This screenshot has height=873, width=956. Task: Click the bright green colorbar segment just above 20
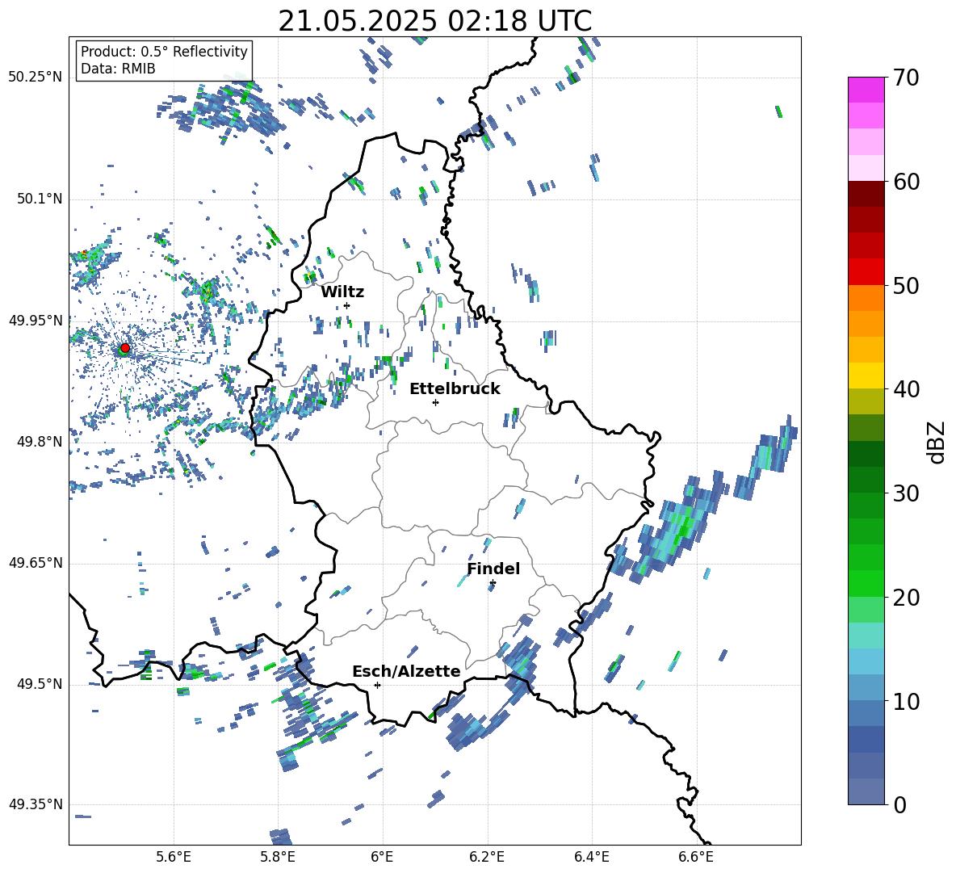click(x=866, y=583)
